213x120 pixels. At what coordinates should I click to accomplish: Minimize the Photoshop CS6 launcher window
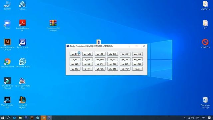pos(129,46)
